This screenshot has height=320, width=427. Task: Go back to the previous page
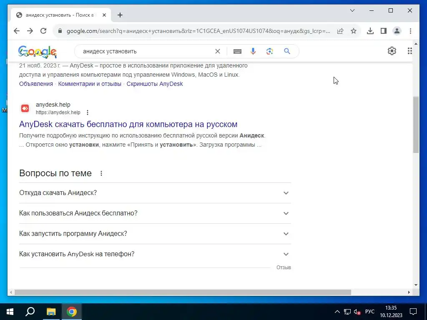tap(17, 31)
